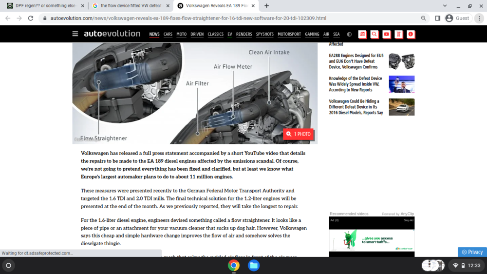Open the zoom magnifier in the address bar
The width and height of the screenshot is (487, 274).
coord(423,19)
